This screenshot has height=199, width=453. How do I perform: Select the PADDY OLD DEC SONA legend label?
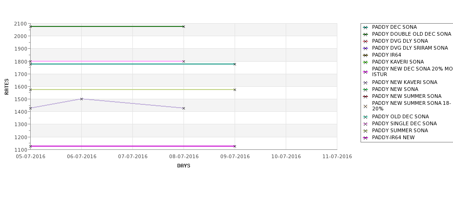tap(400, 116)
